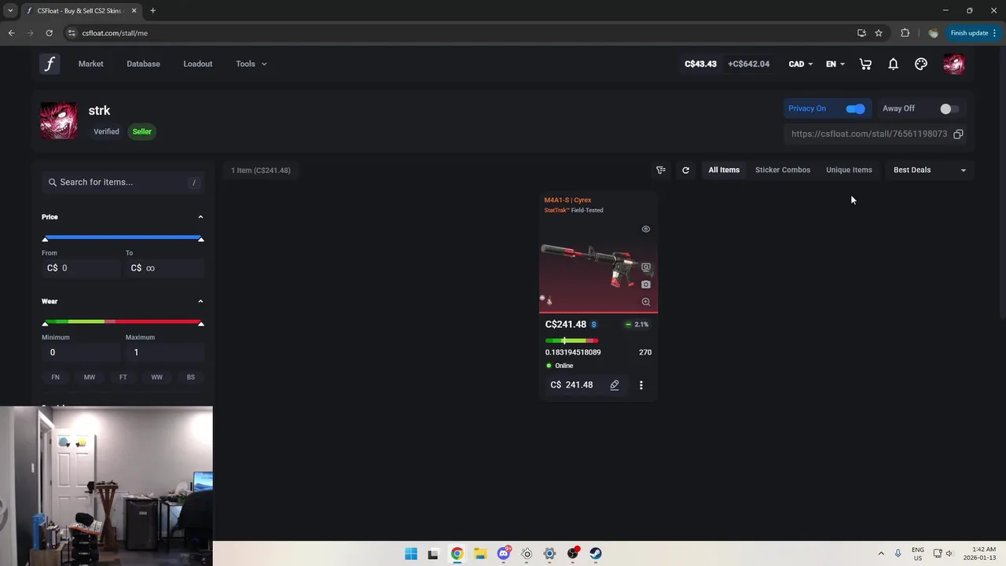Click the Chrome taskbar icon

click(457, 553)
